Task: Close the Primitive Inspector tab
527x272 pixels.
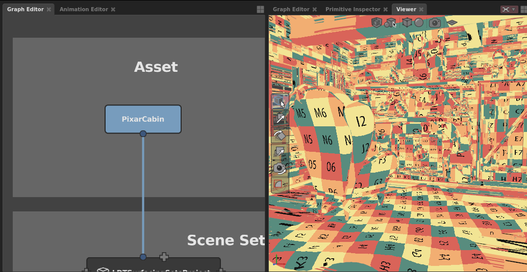Action: 385,9
